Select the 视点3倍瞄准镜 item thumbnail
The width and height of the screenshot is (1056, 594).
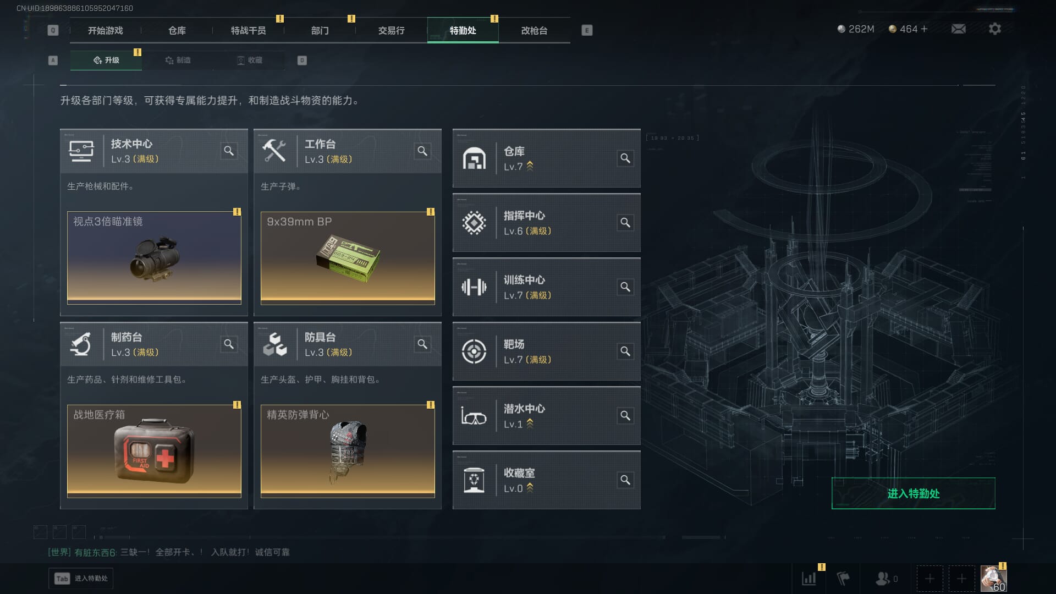[x=154, y=257]
